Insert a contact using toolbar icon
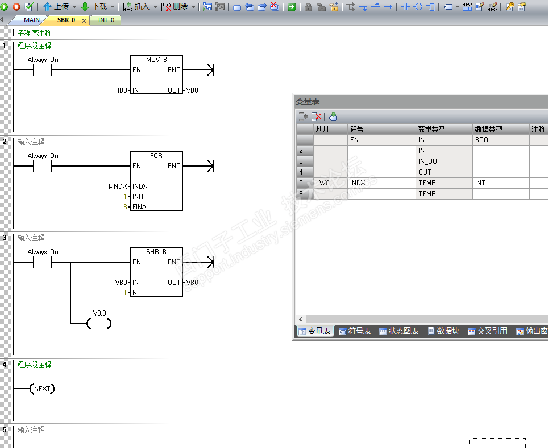The height and width of the screenshot is (448, 548). pyautogui.click(x=405, y=7)
